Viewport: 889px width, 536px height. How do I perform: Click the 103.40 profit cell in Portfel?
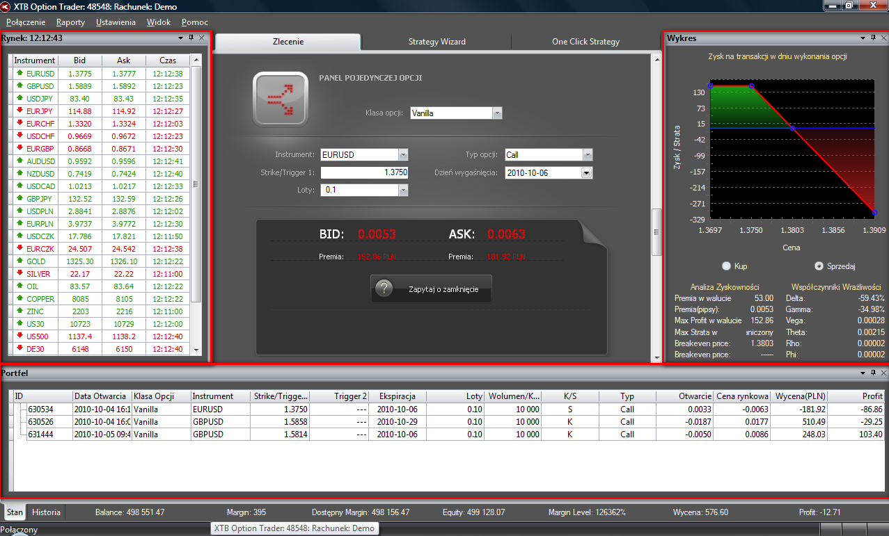click(858, 434)
